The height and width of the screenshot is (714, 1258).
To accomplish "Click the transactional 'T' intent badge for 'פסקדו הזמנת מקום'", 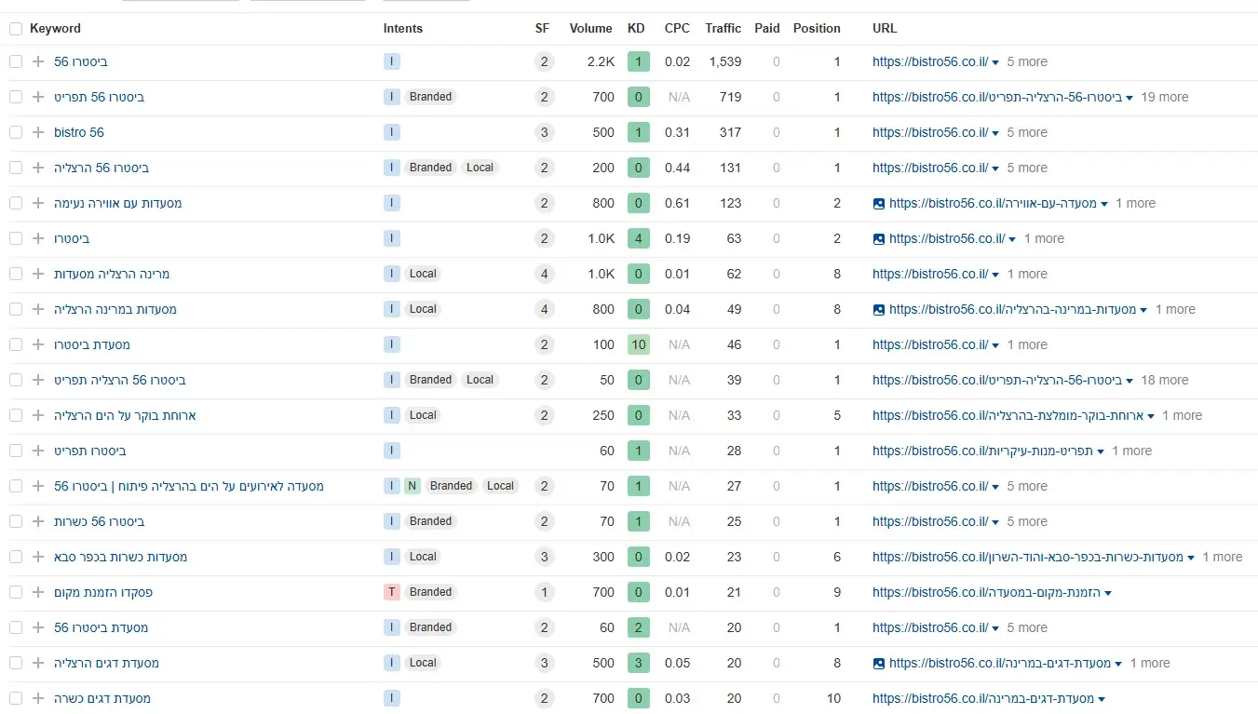I will (x=392, y=592).
